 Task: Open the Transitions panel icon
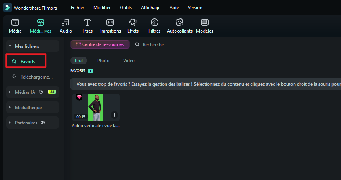coord(110,22)
